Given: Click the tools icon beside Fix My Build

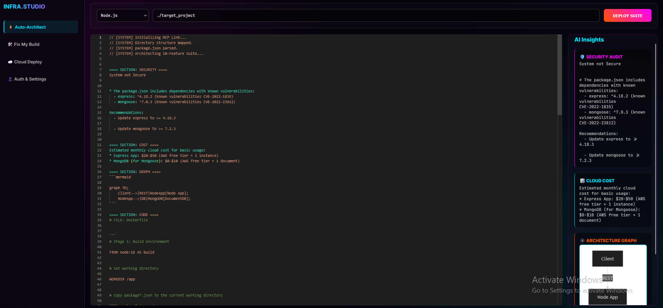Looking at the screenshot, I should point(10,44).
